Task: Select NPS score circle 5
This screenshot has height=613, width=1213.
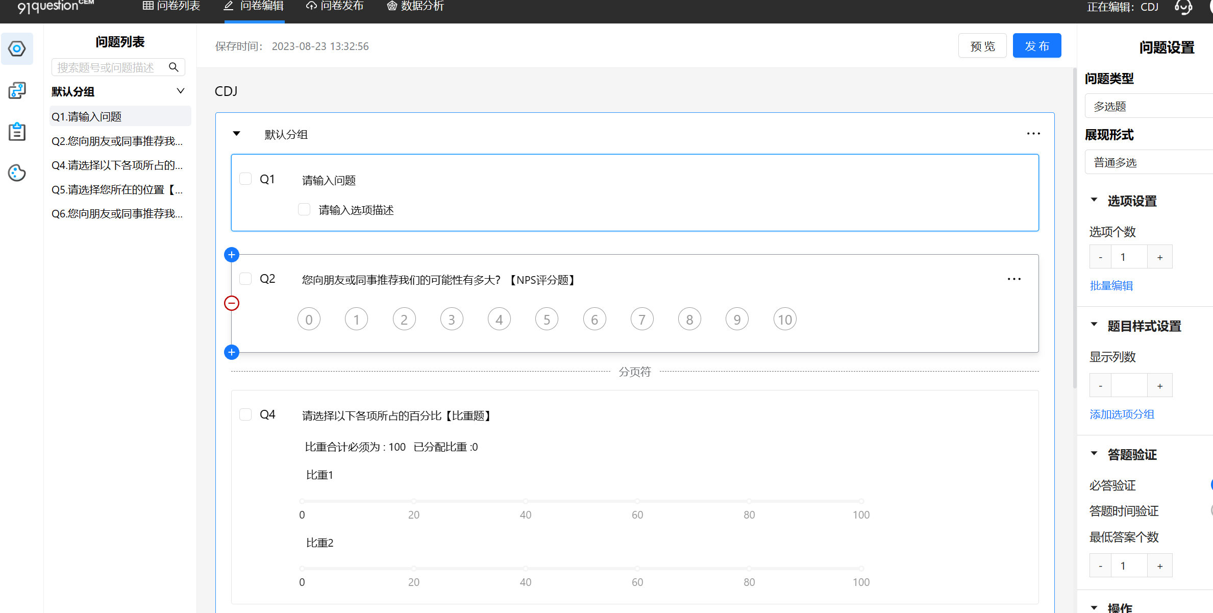Action: tap(547, 320)
